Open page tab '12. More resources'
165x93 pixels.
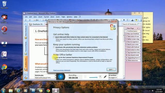pos(133,60)
